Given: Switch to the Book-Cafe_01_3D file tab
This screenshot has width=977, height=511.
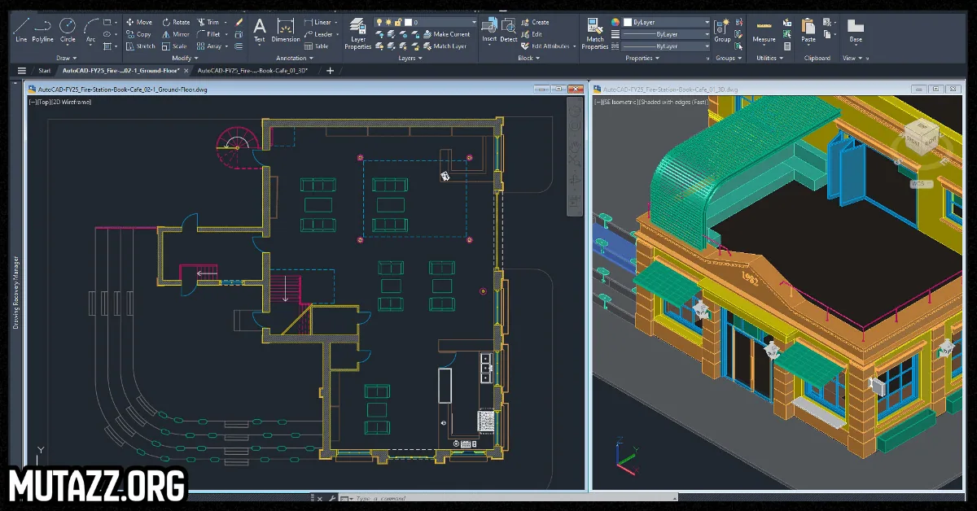Looking at the screenshot, I should (x=252, y=71).
